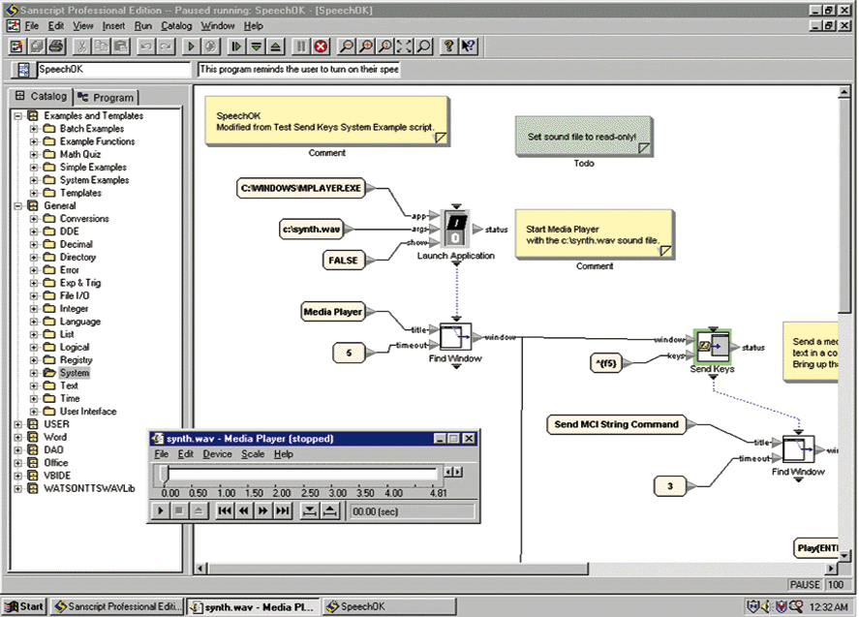Select the Launch Application function node icon
Image resolution: width=859 pixels, height=617 pixels.
pos(456,229)
